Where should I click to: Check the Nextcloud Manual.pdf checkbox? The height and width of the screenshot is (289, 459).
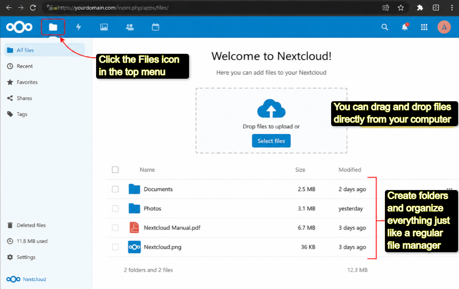click(115, 228)
